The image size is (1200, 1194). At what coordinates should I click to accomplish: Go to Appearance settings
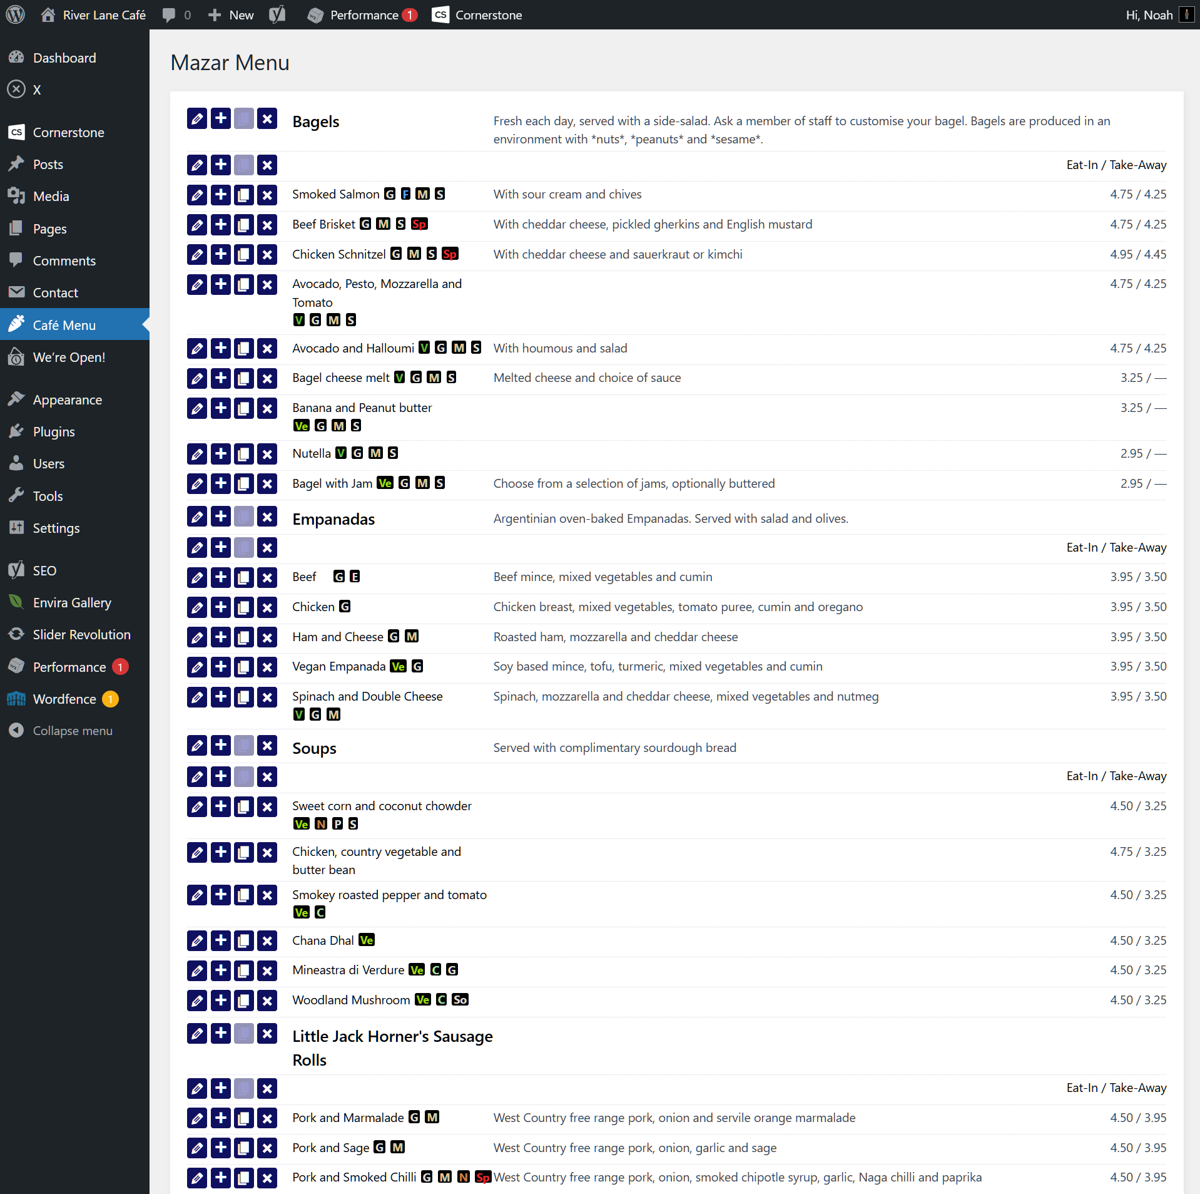tap(67, 400)
